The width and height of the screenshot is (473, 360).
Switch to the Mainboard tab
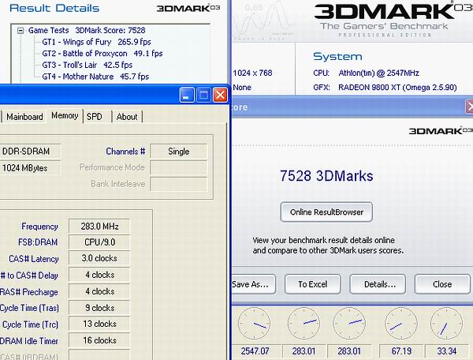24,117
